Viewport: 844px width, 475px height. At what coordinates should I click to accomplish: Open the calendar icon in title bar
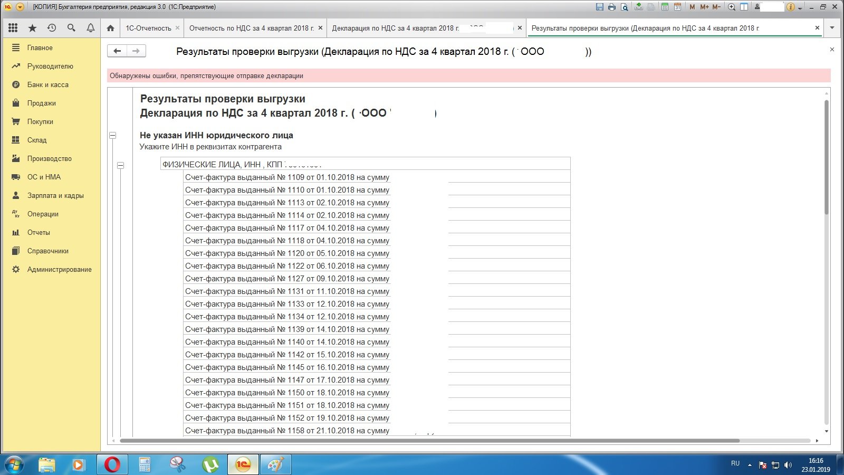coord(677,7)
